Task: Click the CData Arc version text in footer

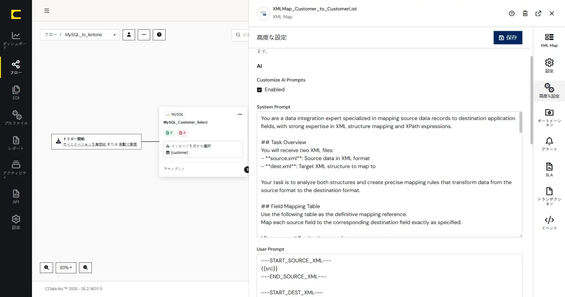Action: tap(74, 289)
